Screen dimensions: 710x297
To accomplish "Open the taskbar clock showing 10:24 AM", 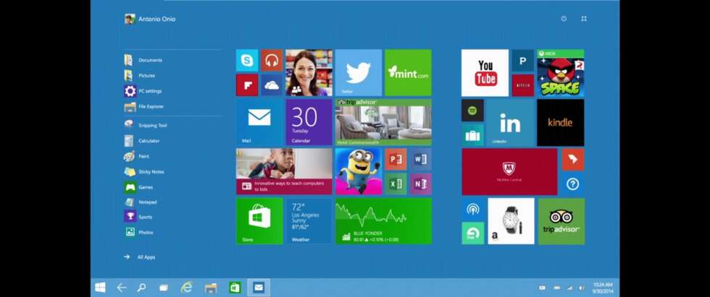I will [602, 288].
